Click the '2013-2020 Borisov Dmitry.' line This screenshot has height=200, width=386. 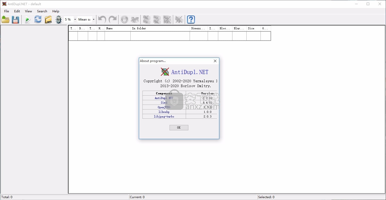coord(186,86)
